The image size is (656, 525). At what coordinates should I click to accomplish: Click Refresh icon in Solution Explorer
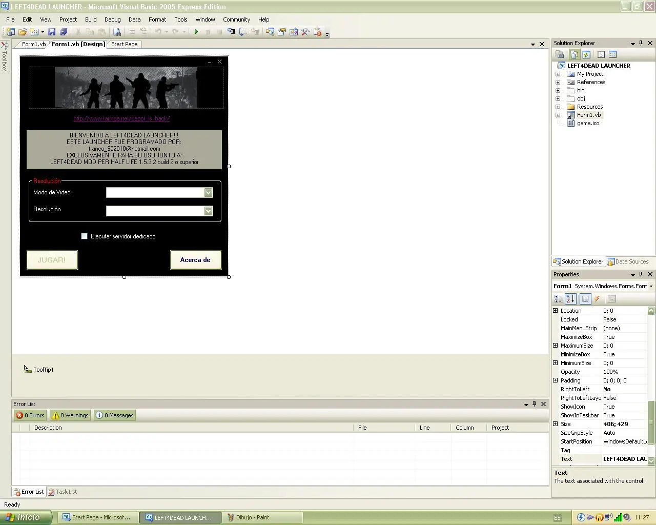[x=586, y=54]
